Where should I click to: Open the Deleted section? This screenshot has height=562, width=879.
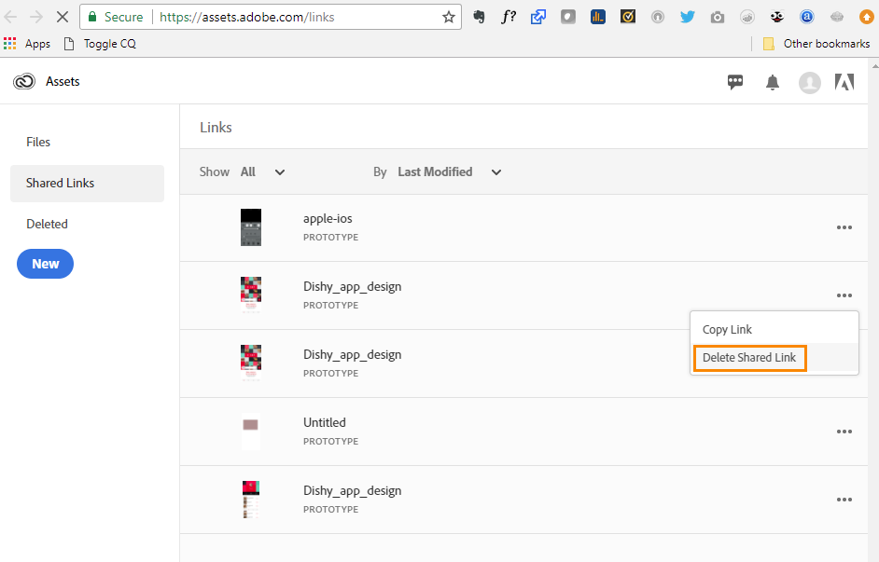click(x=47, y=224)
